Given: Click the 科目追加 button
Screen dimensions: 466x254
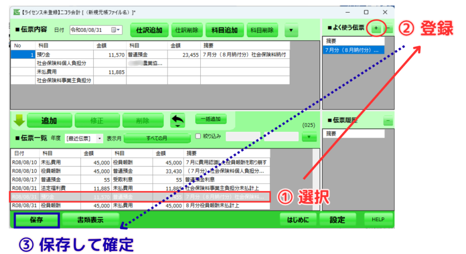Looking at the screenshot, I should tap(224, 30).
